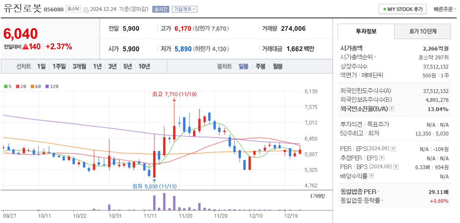Screen dimensions: 460x223
Task: Expand the 기업개요 dropdown
Action: click(x=184, y=9)
